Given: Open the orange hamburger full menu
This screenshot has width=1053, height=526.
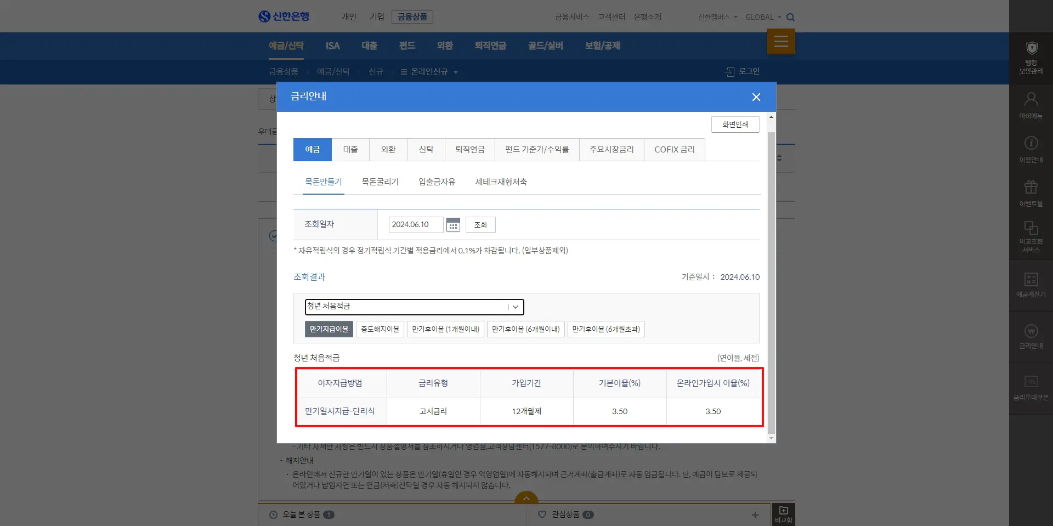Looking at the screenshot, I should [x=781, y=42].
